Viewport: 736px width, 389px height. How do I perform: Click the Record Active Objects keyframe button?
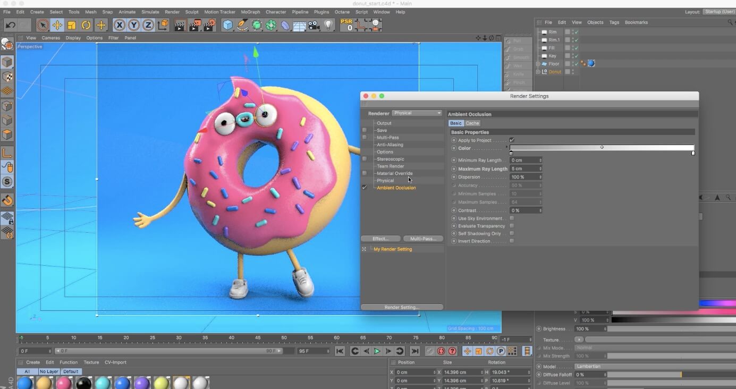pyautogui.click(x=430, y=351)
